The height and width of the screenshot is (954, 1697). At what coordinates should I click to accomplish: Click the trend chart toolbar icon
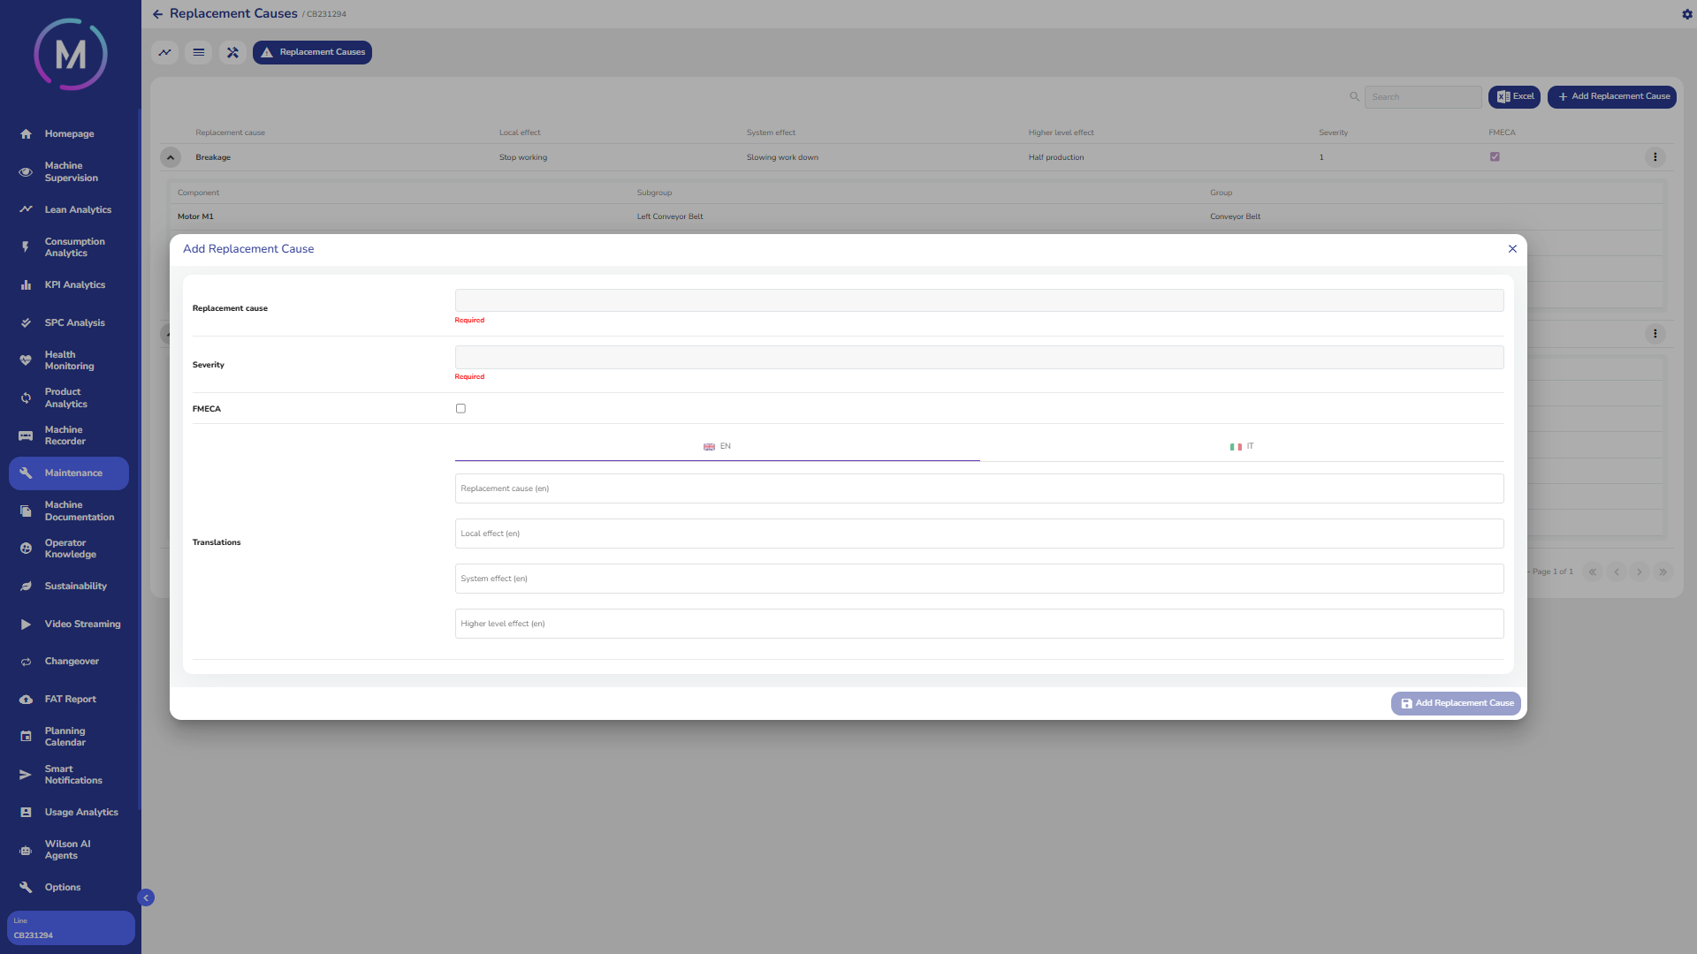click(x=165, y=53)
